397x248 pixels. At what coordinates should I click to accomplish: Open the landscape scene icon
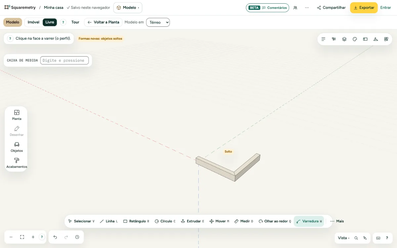coord(375,39)
